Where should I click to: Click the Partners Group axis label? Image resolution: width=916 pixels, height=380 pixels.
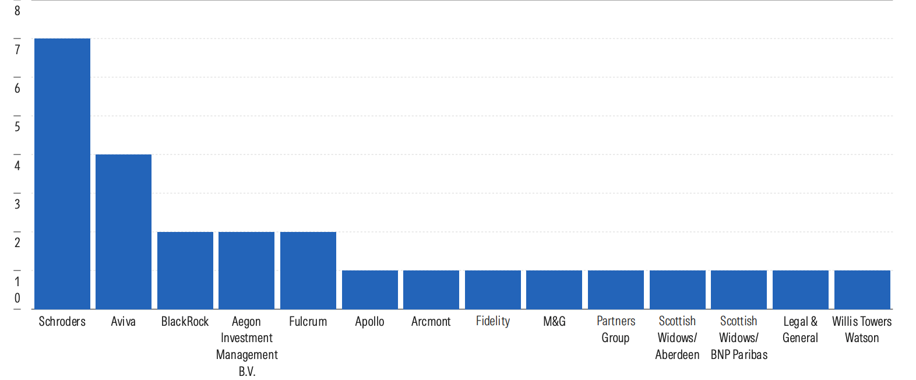tap(616, 329)
